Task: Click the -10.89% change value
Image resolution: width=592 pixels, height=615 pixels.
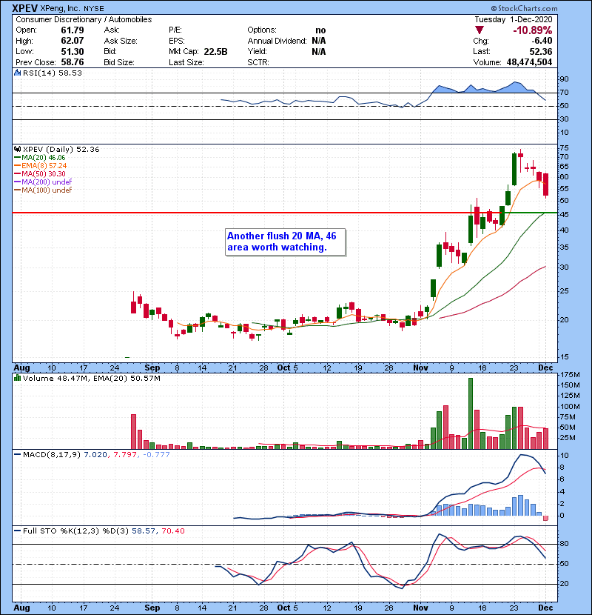Action: [533, 30]
